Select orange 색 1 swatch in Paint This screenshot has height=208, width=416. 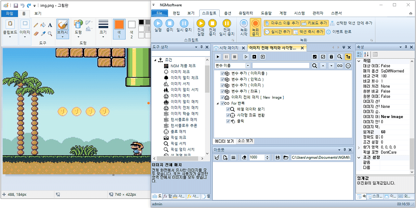[x=119, y=29]
